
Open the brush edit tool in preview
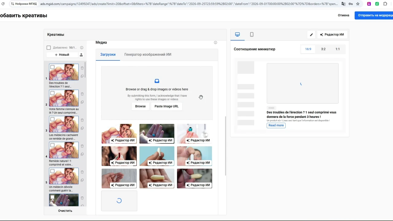pyautogui.click(x=311, y=35)
